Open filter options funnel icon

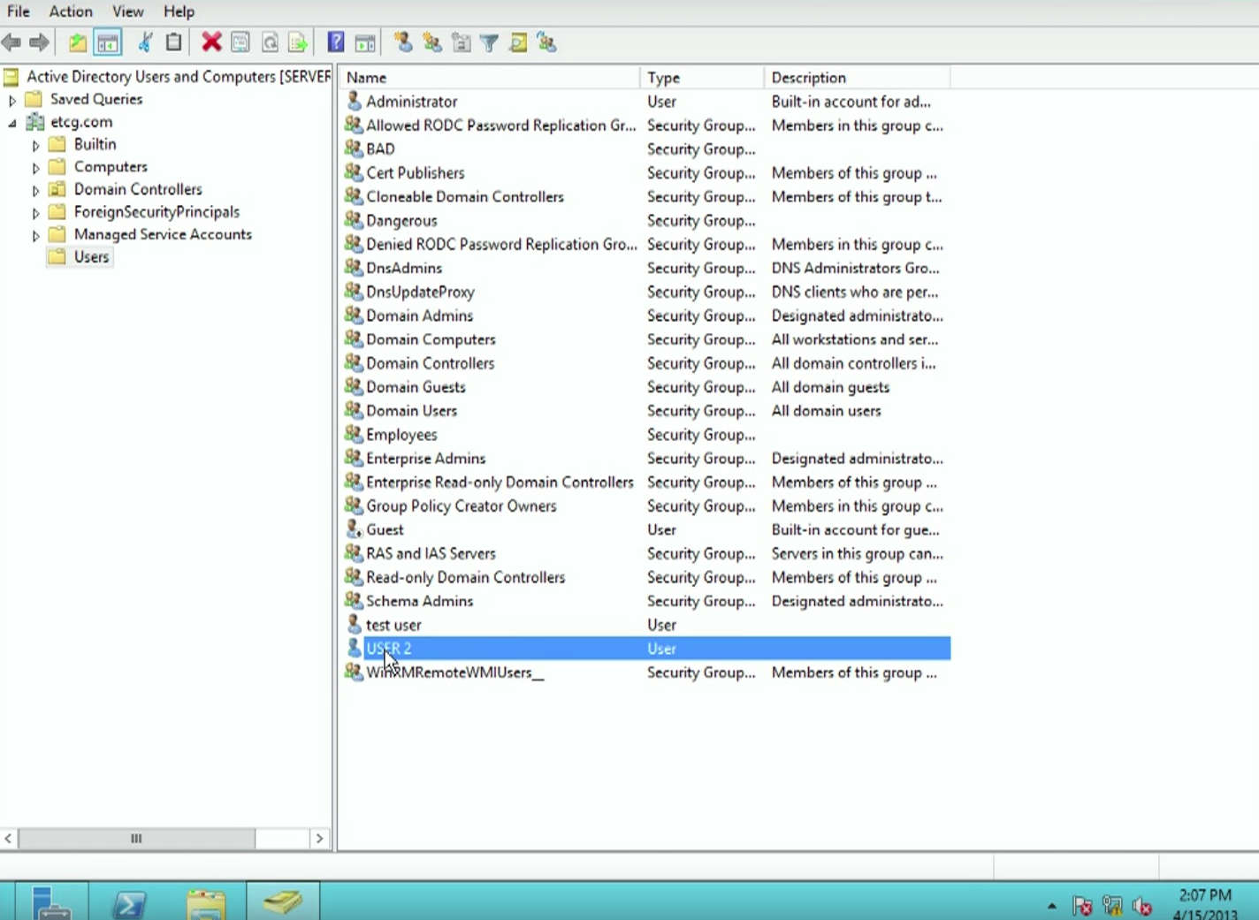point(490,42)
